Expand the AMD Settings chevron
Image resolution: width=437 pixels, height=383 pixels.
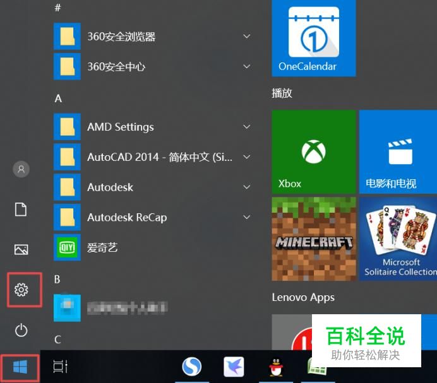(246, 127)
